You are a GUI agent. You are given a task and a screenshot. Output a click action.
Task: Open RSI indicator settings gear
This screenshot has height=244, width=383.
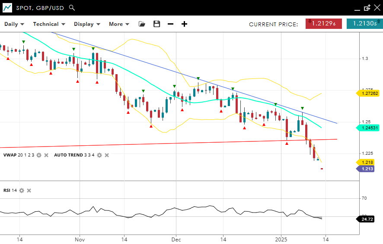[x=22, y=191]
